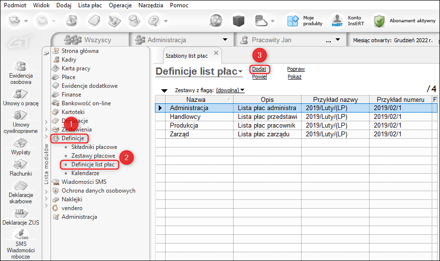This screenshot has height=261, width=440.
Task: Open the Definicje list płac title dropdown
Action: tap(240, 72)
